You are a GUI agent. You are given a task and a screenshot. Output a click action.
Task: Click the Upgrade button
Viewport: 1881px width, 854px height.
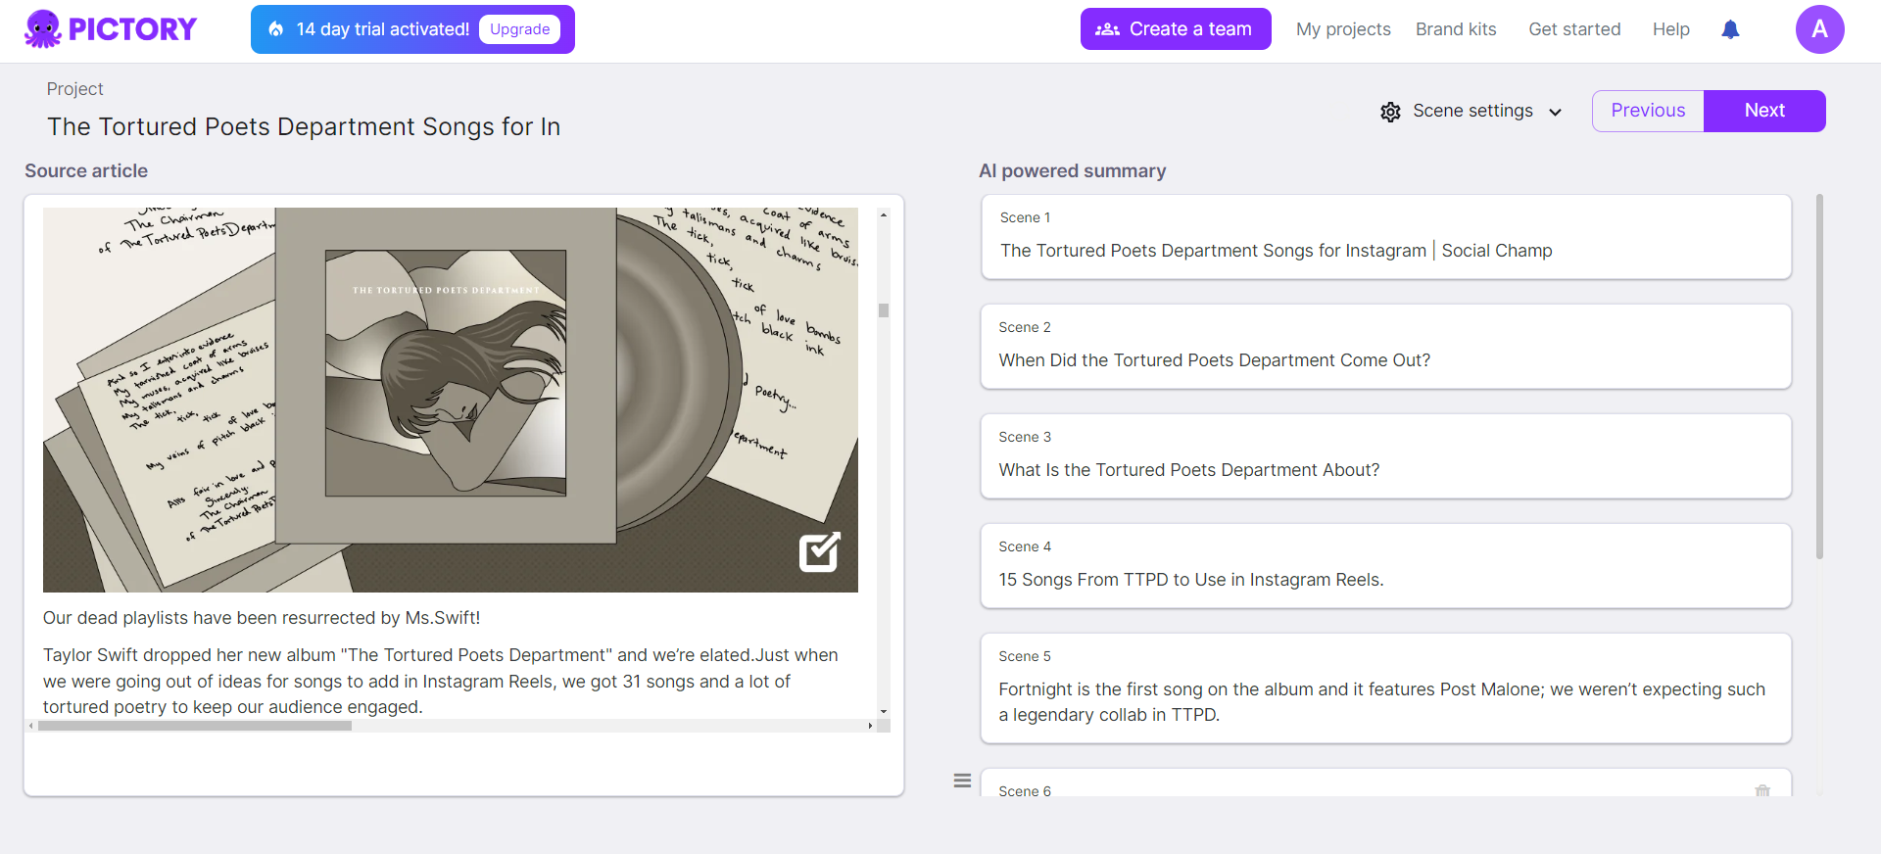[519, 29]
